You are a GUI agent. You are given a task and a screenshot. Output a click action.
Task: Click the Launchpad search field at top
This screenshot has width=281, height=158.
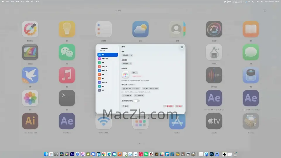click(140, 11)
